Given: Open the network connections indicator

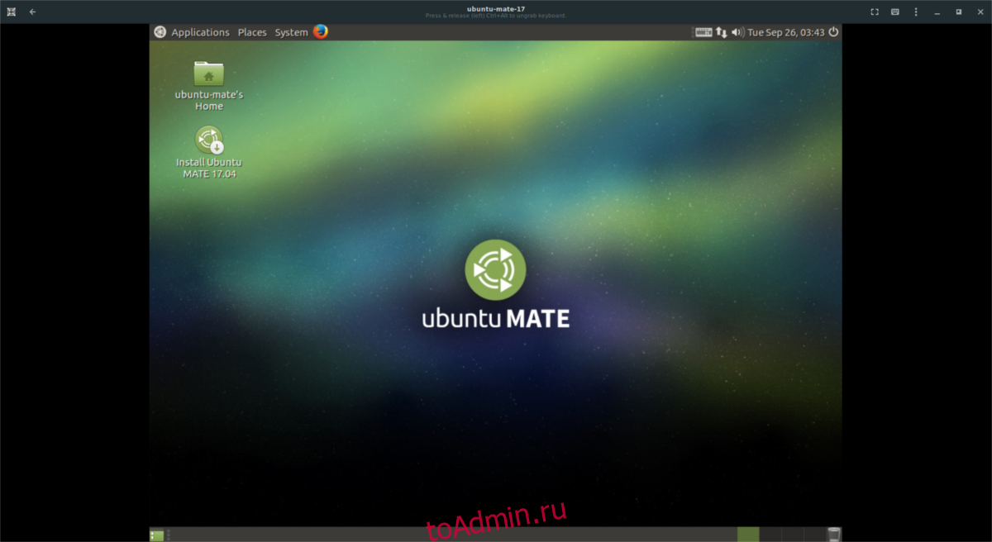Looking at the screenshot, I should pos(722,32).
